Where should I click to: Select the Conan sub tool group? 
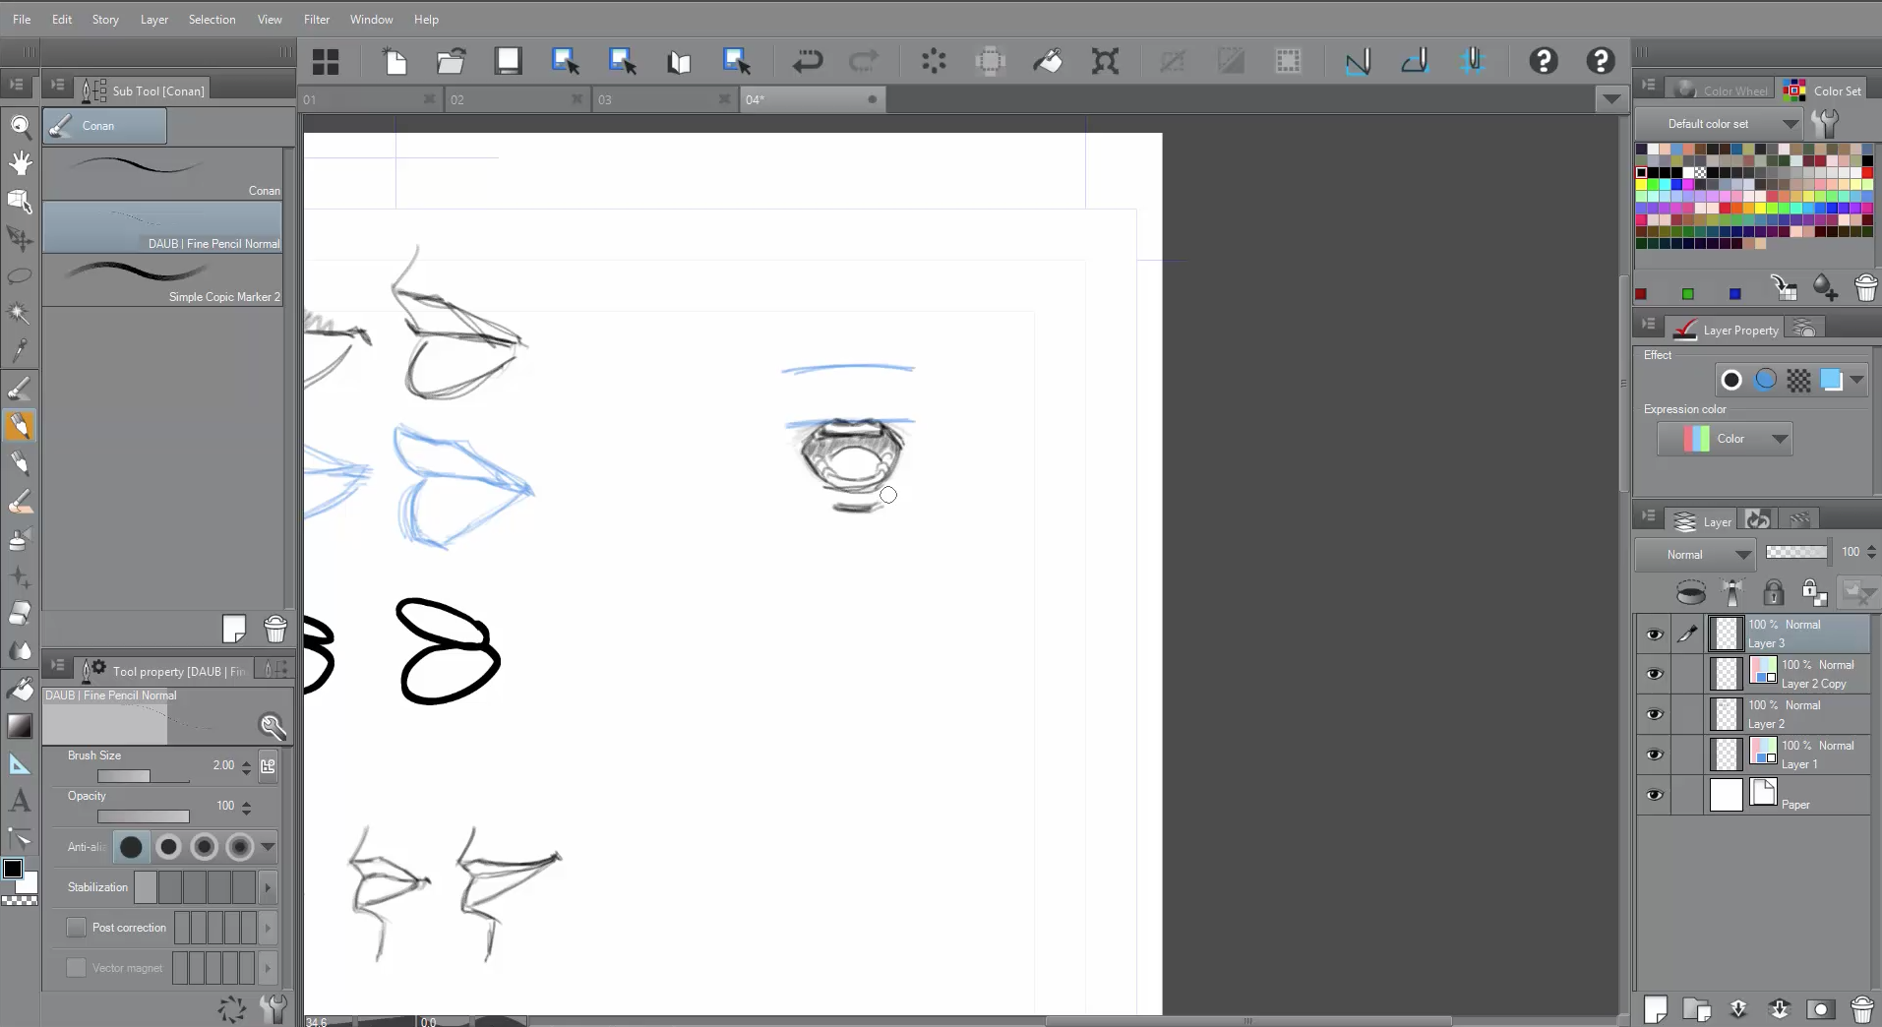tap(104, 126)
